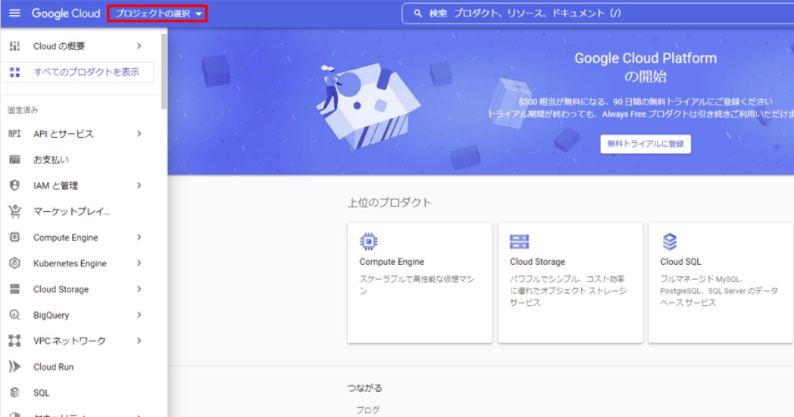794x417 pixels.
Task: Click the Cloud Run sidebar icon
Action: [x=14, y=366]
